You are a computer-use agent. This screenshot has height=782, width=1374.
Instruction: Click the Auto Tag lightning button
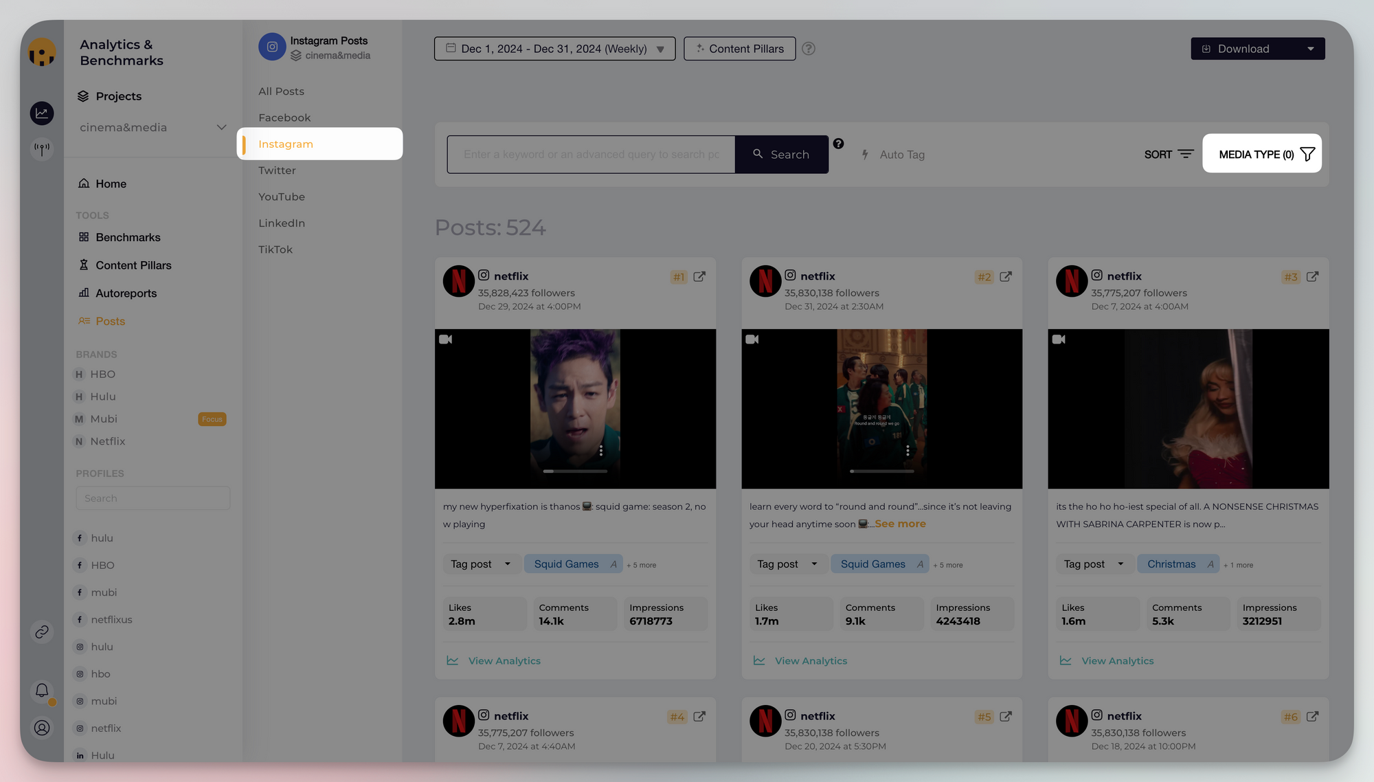click(x=893, y=155)
